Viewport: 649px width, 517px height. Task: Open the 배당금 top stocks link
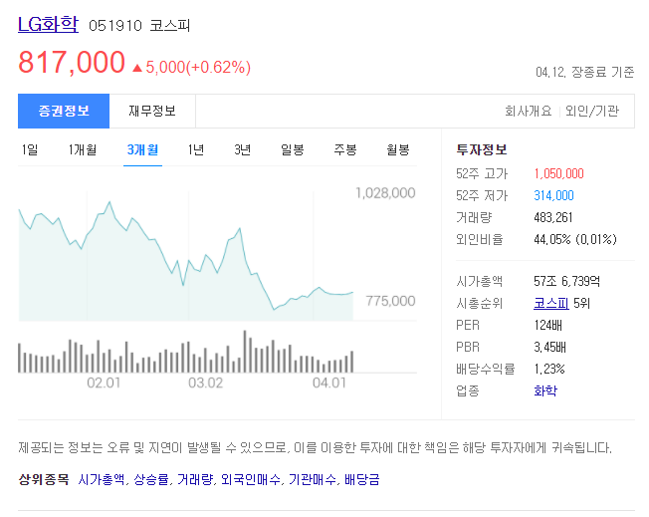361,479
